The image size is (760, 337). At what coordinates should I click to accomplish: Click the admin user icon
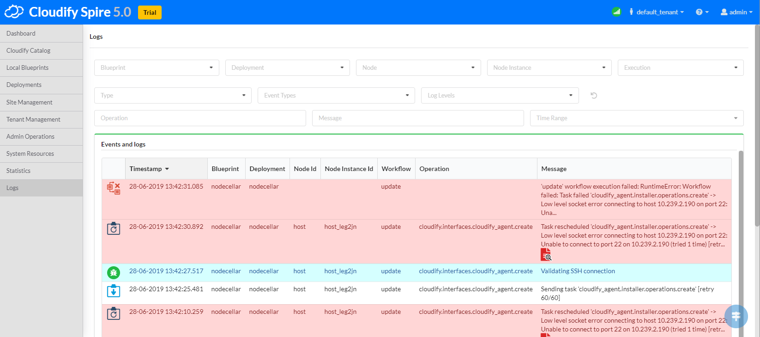[724, 12]
